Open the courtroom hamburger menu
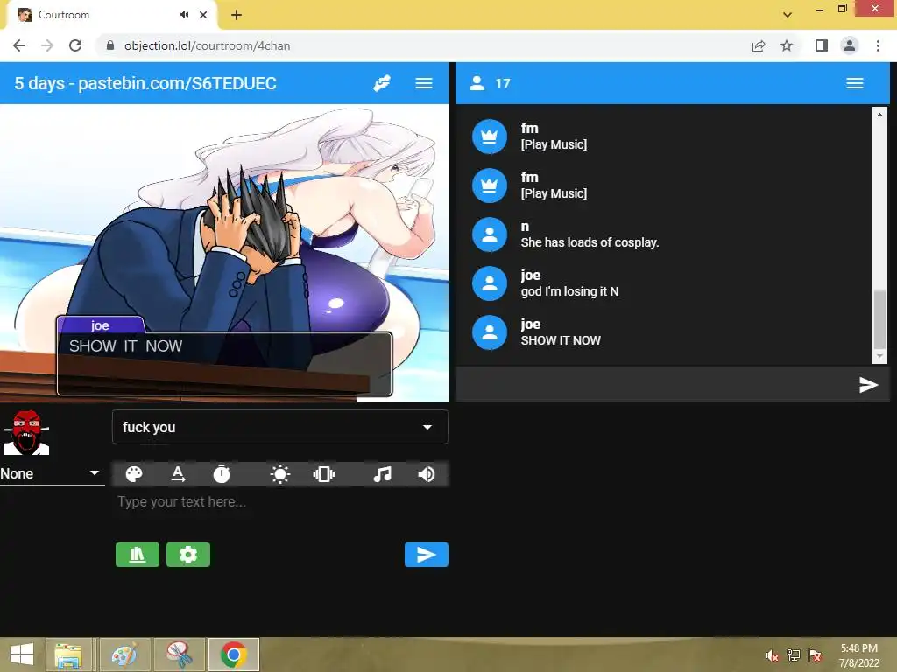The height and width of the screenshot is (672, 897). coord(424,83)
